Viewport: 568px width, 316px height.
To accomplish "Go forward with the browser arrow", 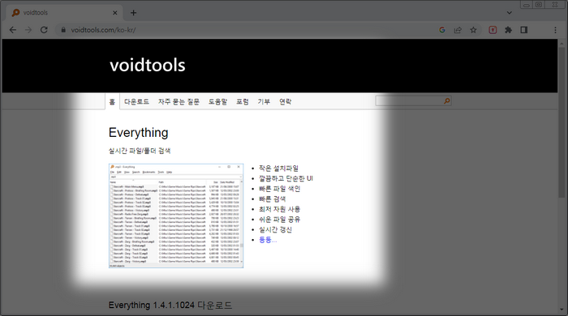I will click(x=28, y=30).
